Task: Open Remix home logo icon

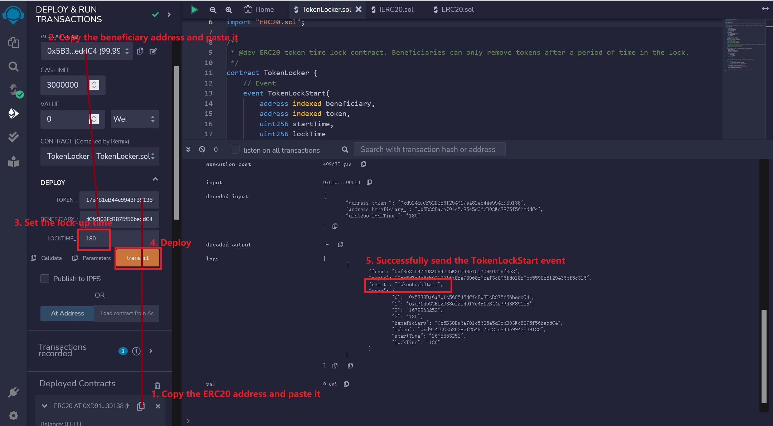Action: (13, 15)
